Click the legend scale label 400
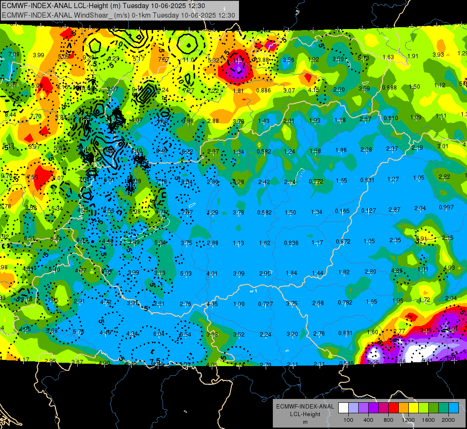 point(368,420)
